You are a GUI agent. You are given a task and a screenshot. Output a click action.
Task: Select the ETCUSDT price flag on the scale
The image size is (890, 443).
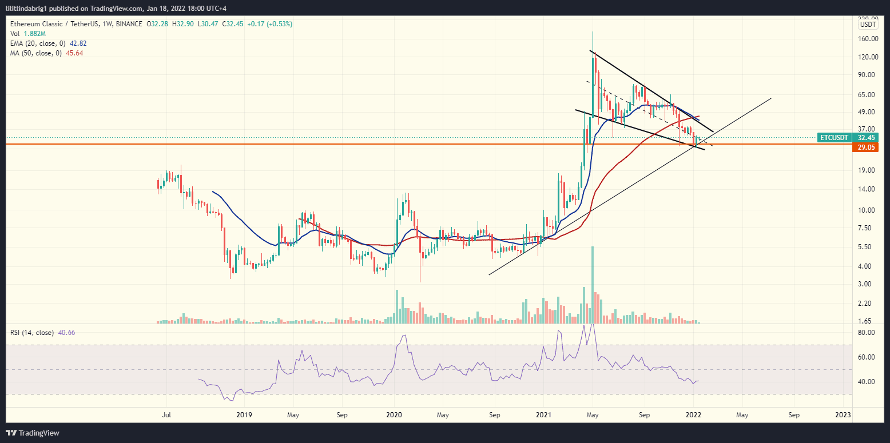834,138
